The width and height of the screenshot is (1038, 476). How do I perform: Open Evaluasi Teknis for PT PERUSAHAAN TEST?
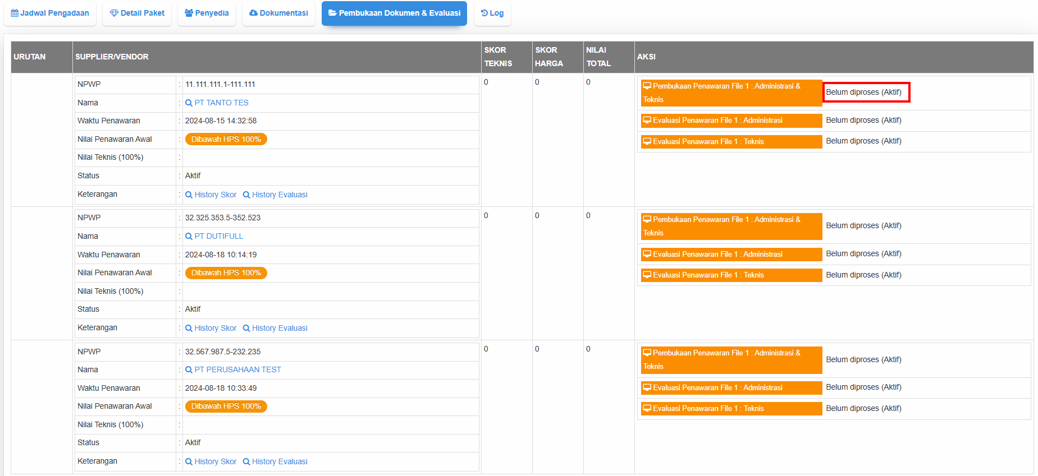pyautogui.click(x=731, y=409)
